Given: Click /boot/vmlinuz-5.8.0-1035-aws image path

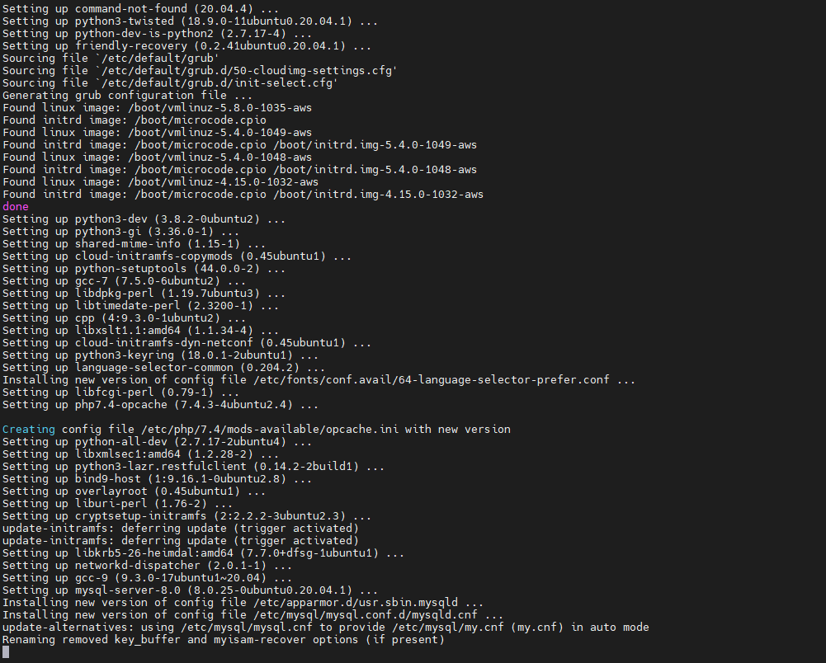Looking at the screenshot, I should tap(219, 108).
